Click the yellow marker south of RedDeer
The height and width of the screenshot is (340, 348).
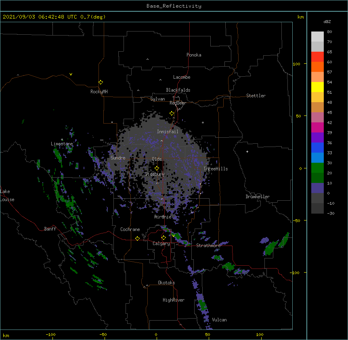[x=172, y=113]
